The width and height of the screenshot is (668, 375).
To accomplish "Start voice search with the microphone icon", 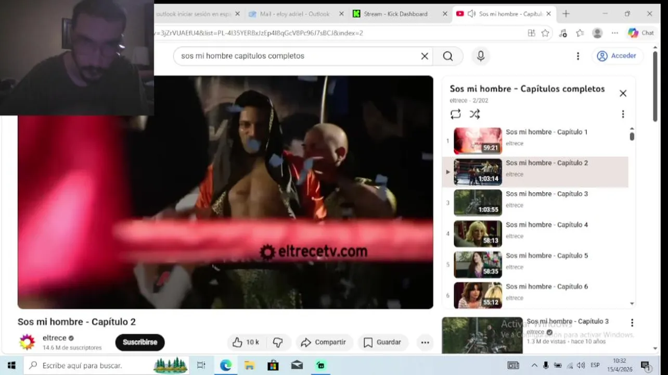I will (481, 56).
